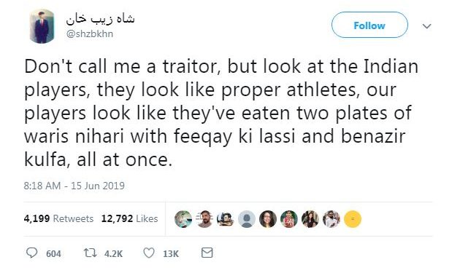Click the 13K like count
The height and width of the screenshot is (273, 460).
pyautogui.click(x=171, y=253)
